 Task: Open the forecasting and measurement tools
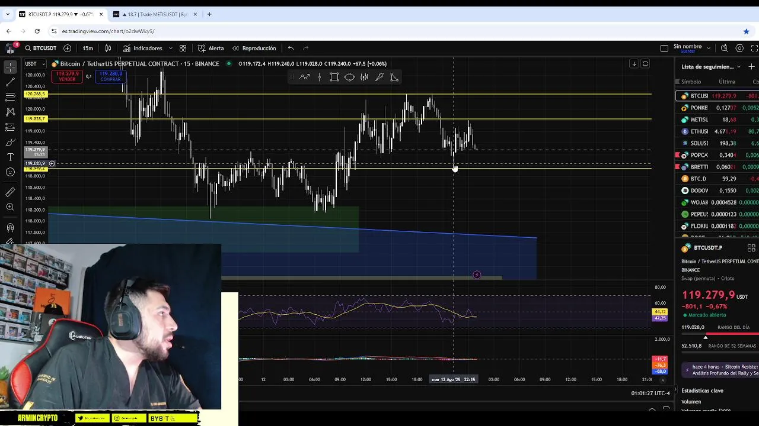click(x=10, y=127)
